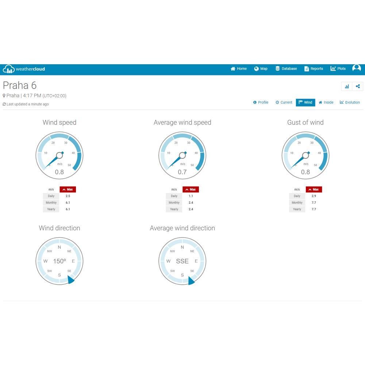Switch to the Profile tab
The image size is (365, 365).
pos(261,103)
